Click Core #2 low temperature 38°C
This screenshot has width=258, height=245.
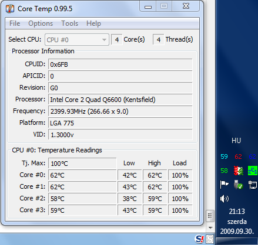(129, 198)
